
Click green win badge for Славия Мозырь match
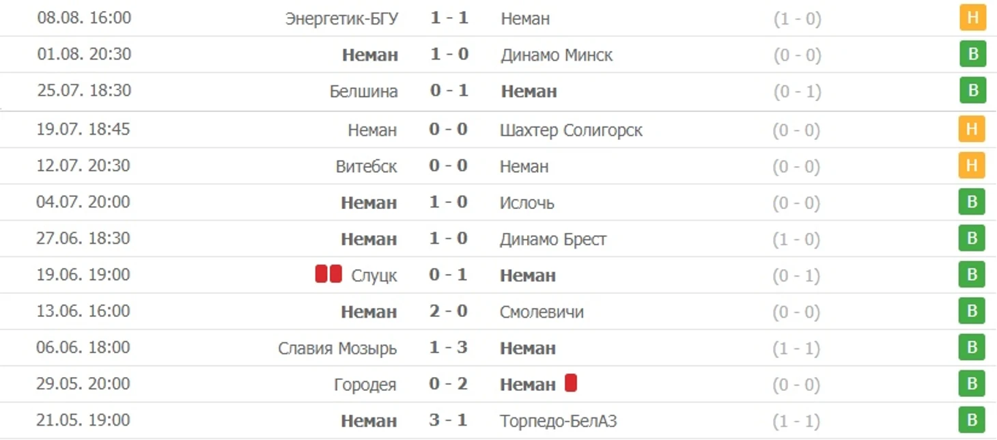pyautogui.click(x=972, y=348)
